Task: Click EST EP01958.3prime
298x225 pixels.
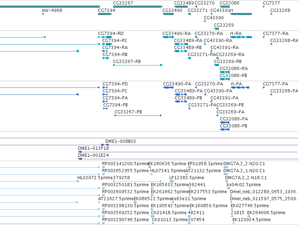Action: point(205,164)
